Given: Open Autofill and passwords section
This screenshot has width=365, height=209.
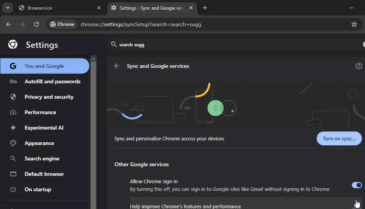Looking at the screenshot, I should pos(45,81).
